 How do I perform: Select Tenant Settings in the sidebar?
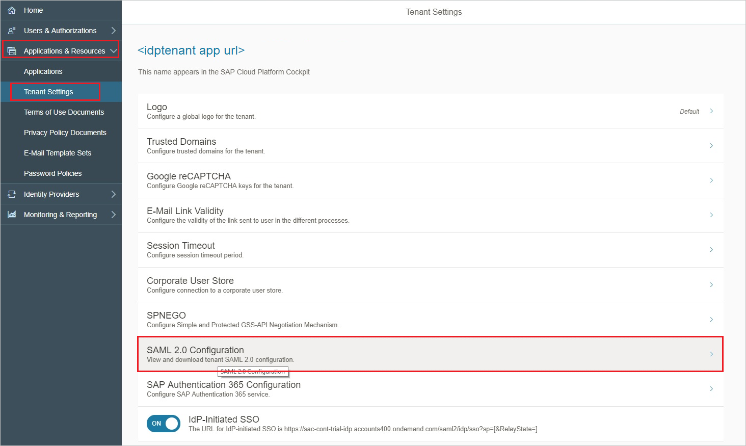[x=48, y=91]
